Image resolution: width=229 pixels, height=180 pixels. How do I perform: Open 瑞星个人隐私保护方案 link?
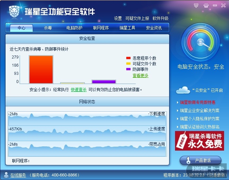pyautogui.click(x=200, y=119)
